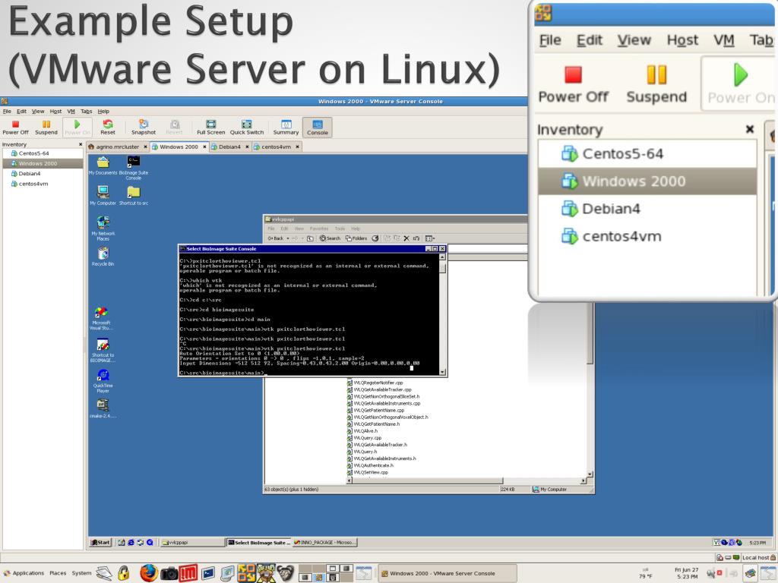Click the Explorer file list horizontal scrollbar

point(466,481)
